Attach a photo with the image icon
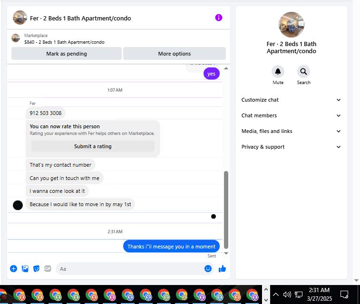 tap(25, 269)
